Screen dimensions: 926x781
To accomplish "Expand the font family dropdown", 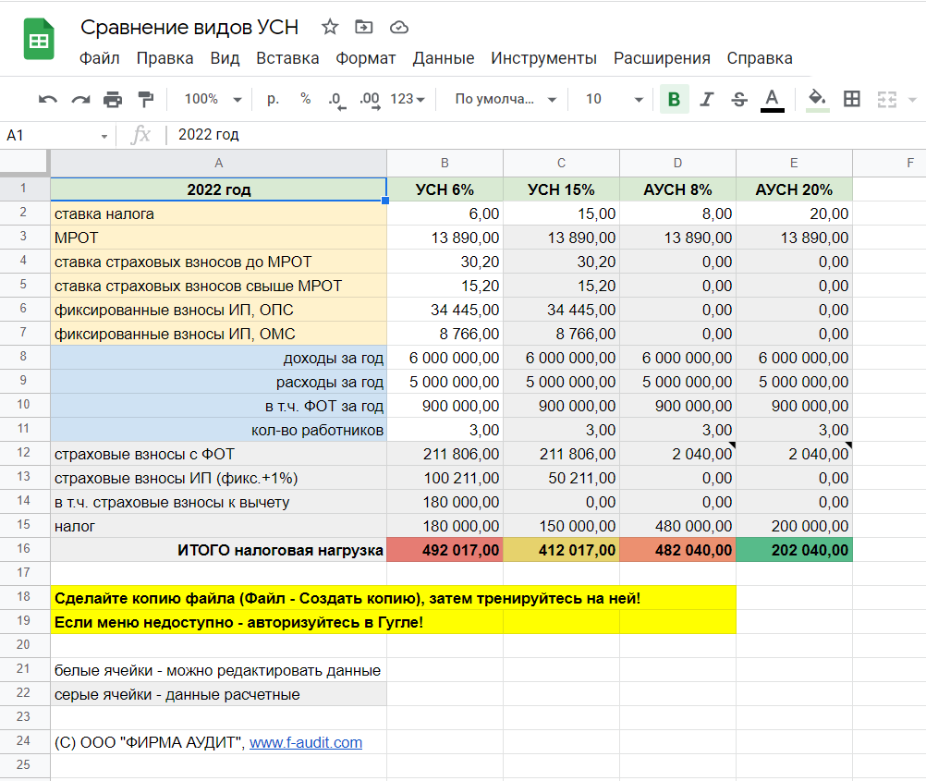I will (x=506, y=99).
